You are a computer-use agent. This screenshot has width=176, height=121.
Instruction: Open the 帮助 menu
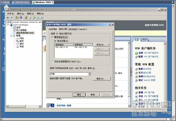point(40,14)
